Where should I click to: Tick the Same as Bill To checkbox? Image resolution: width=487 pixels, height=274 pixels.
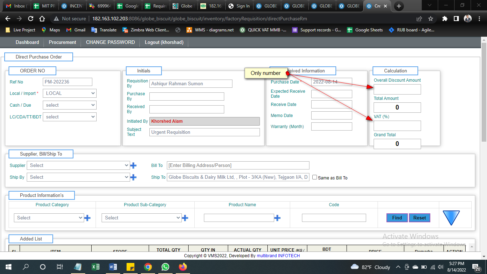point(314,177)
